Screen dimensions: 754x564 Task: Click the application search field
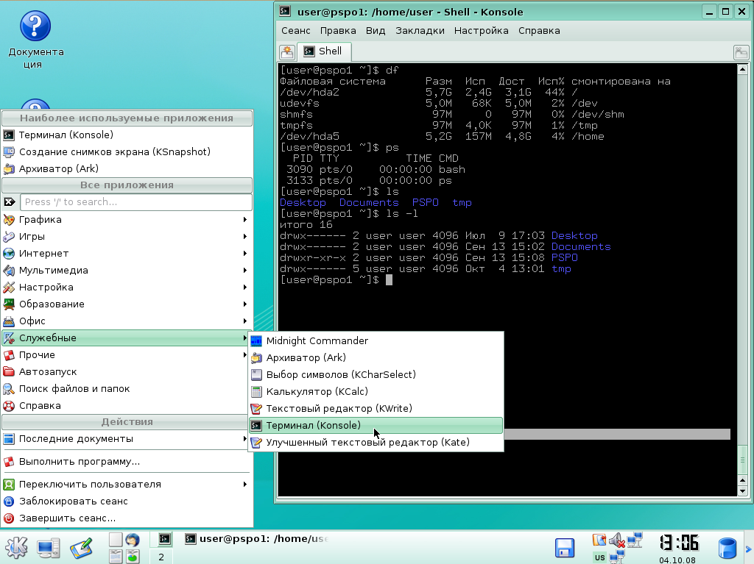136,201
